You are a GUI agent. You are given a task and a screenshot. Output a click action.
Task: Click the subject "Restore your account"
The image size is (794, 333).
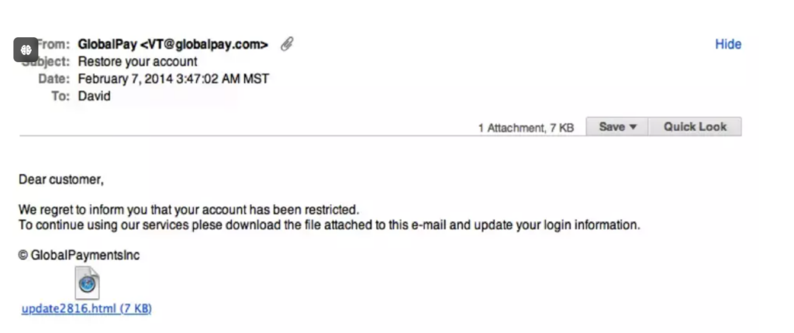(x=138, y=62)
